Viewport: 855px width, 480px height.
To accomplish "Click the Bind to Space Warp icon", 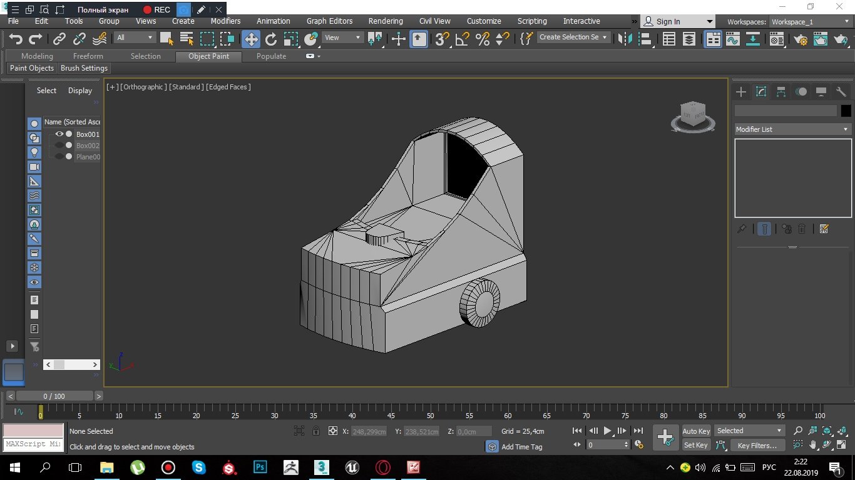I will click(100, 39).
